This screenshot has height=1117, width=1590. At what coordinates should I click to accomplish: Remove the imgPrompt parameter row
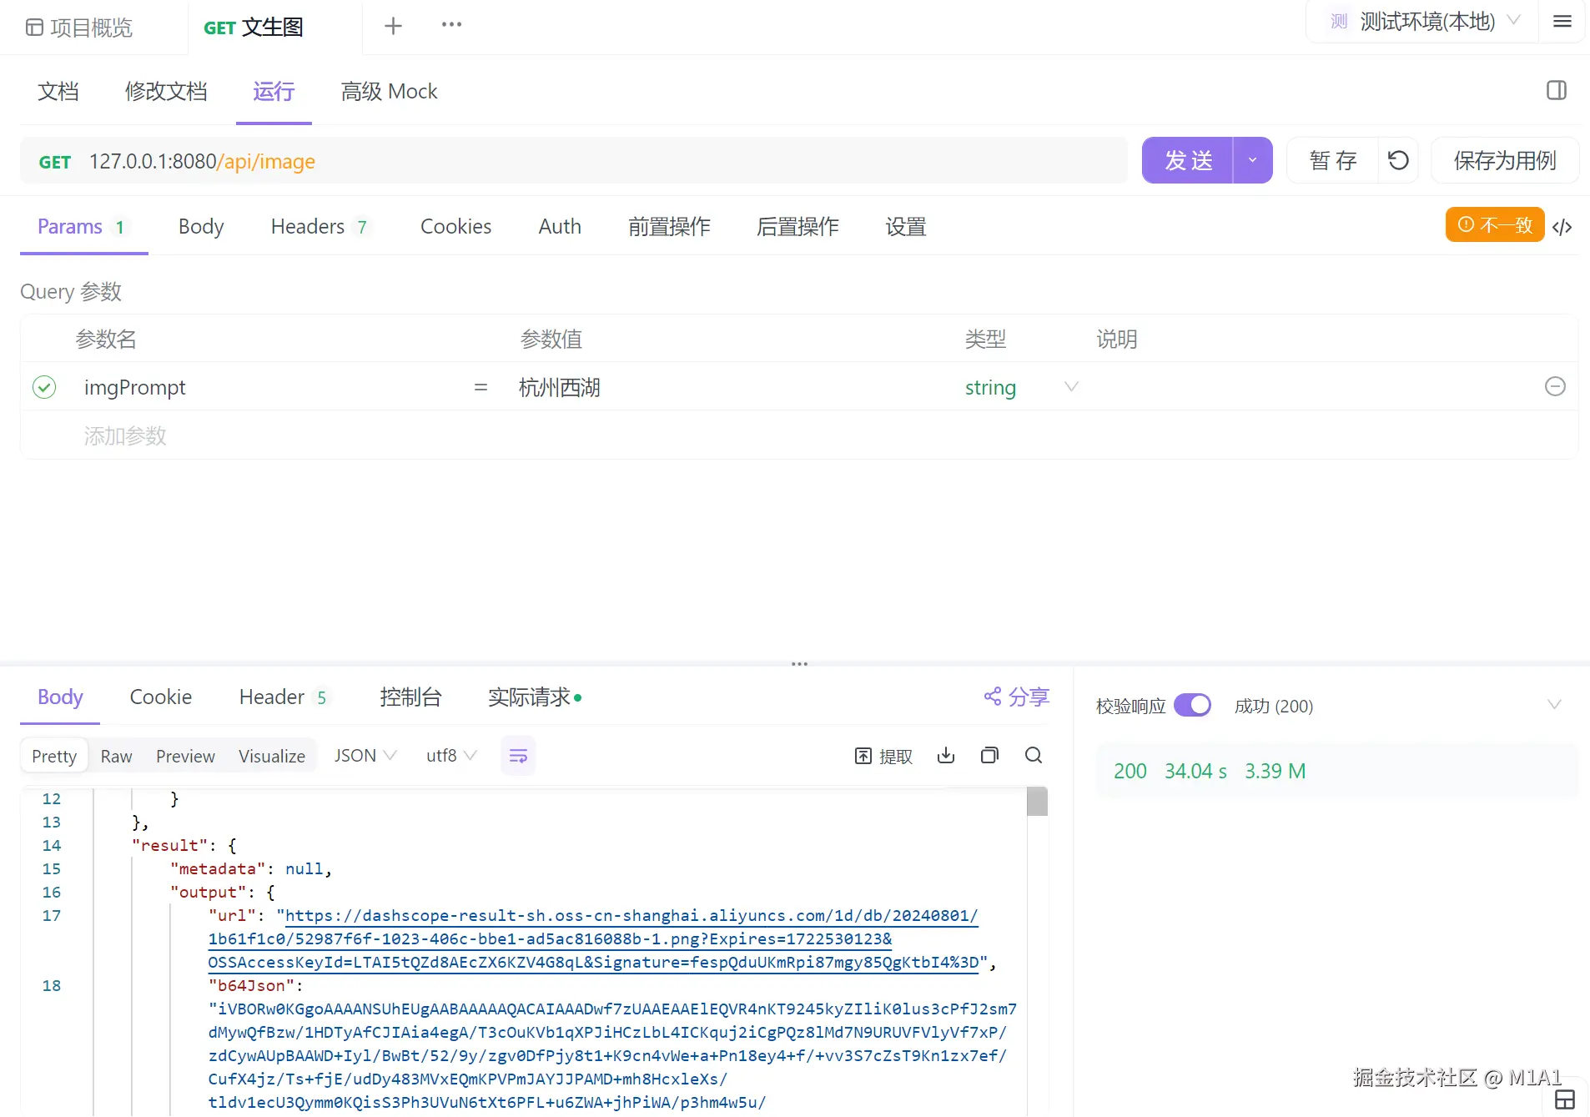point(1555,387)
